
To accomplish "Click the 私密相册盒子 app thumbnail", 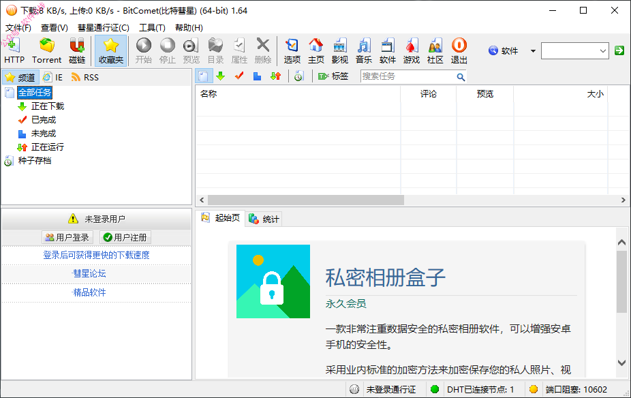I will click(273, 281).
